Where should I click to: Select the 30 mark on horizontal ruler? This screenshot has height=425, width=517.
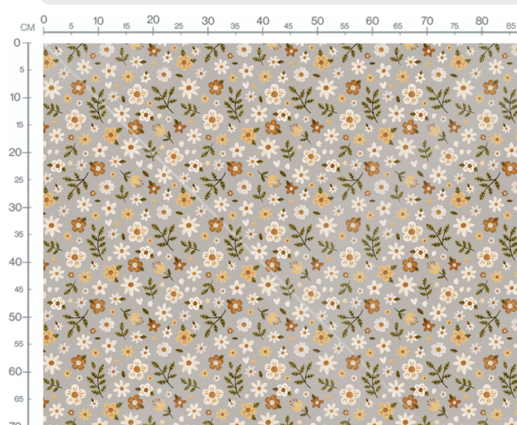click(x=208, y=21)
